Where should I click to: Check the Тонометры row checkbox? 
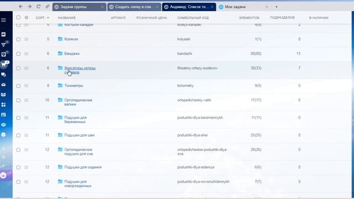(18, 86)
